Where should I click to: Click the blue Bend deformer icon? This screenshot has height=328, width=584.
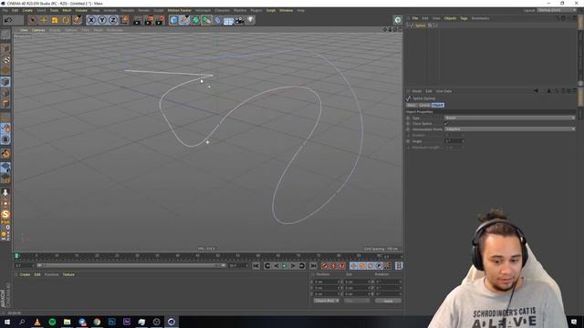pyautogui.click(x=217, y=20)
